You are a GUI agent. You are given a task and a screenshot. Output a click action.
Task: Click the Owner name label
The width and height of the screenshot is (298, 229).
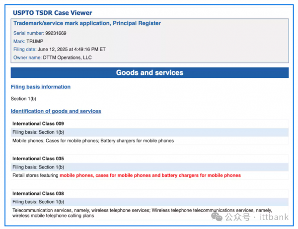click(x=27, y=57)
